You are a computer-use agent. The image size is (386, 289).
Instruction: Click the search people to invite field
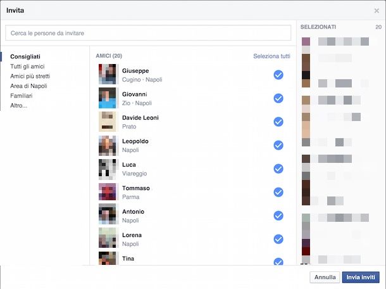click(148, 33)
